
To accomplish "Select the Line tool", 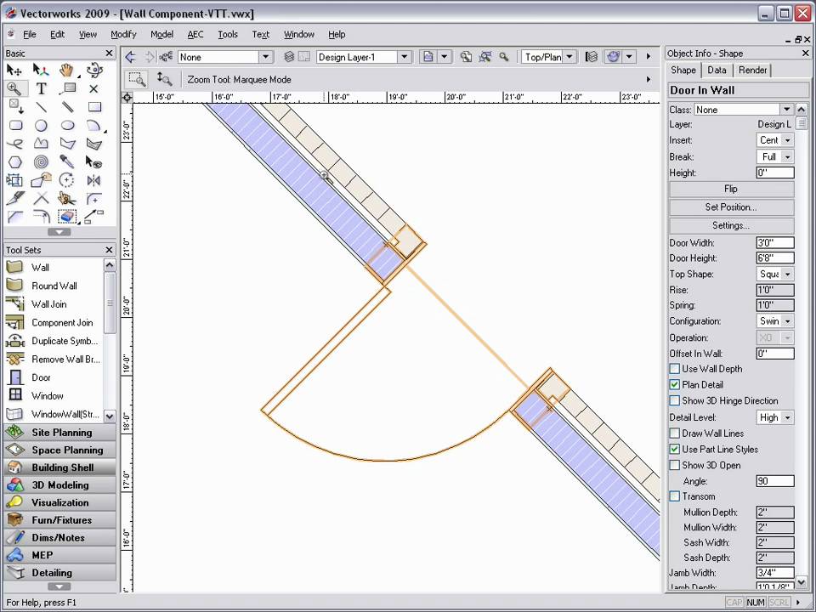I will tap(41, 107).
